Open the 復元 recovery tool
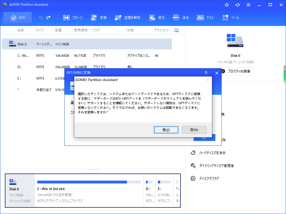Screen dimensions: 286x214 coord(157,18)
